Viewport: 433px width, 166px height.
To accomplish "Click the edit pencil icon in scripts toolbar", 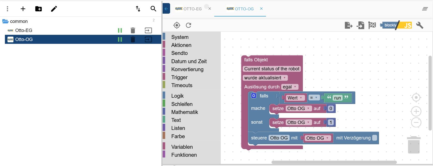I will pyautogui.click(x=54, y=9).
